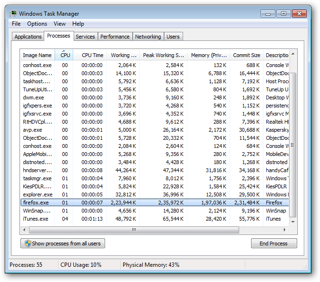Close the Task Manager window
Viewport: 320px width, 282px height.
[299, 14]
